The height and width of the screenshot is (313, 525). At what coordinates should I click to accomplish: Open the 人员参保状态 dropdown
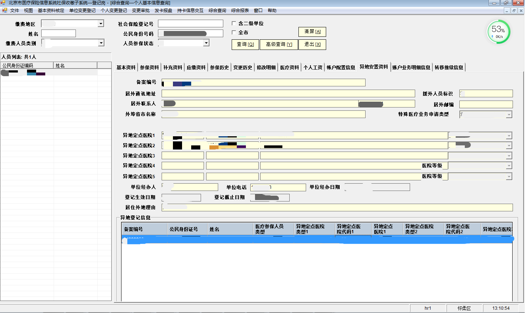pos(206,43)
